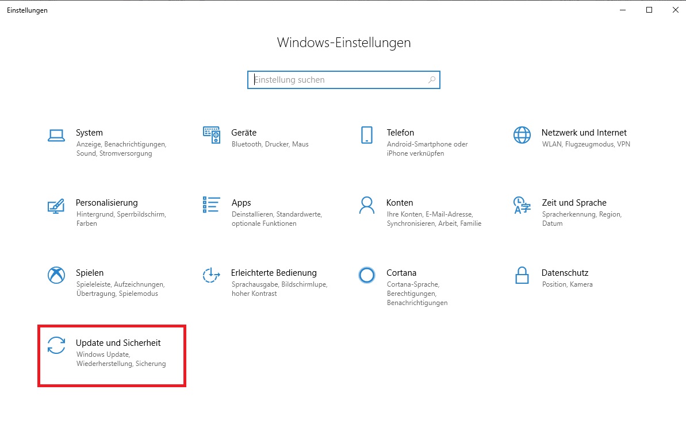This screenshot has width=686, height=432.
Task: Open Erleichterte Bedienung heading
Action: 274,272
